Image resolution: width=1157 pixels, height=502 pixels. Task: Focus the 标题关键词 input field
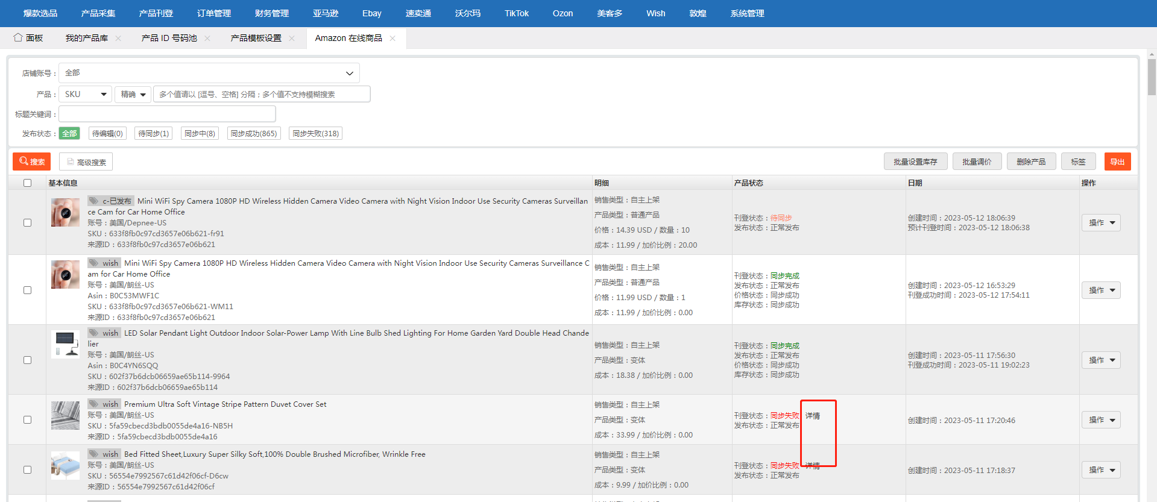pos(167,114)
